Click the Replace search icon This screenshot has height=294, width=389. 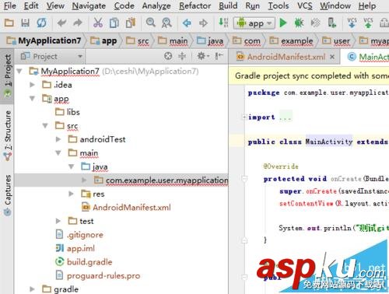coord(166,23)
